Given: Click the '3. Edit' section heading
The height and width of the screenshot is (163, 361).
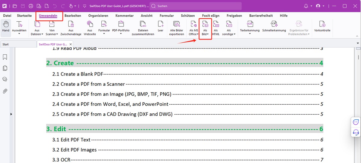Looking at the screenshot, I should (x=56, y=129).
